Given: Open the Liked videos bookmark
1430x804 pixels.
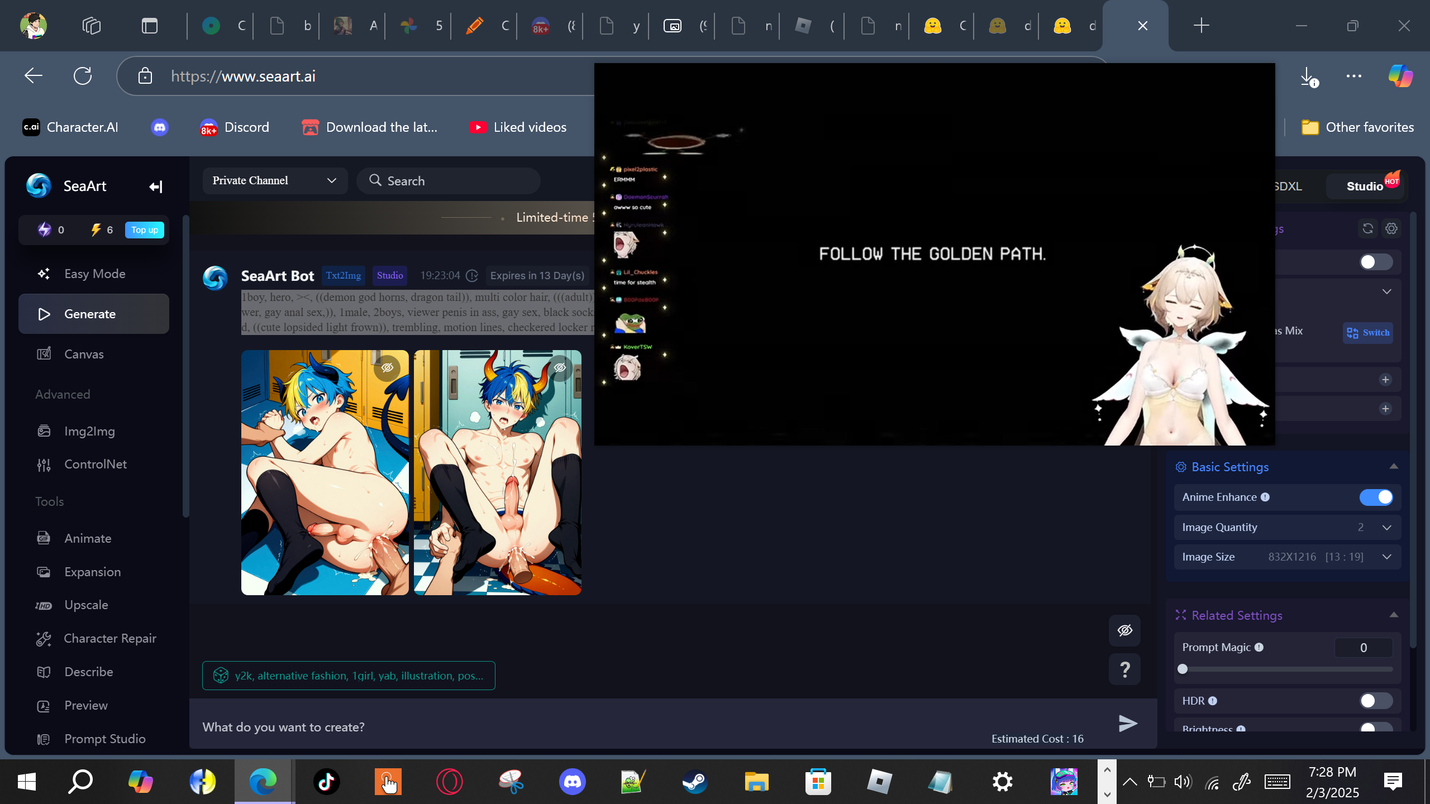Looking at the screenshot, I should (518, 127).
